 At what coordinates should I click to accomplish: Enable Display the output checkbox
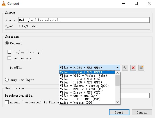click(9, 52)
